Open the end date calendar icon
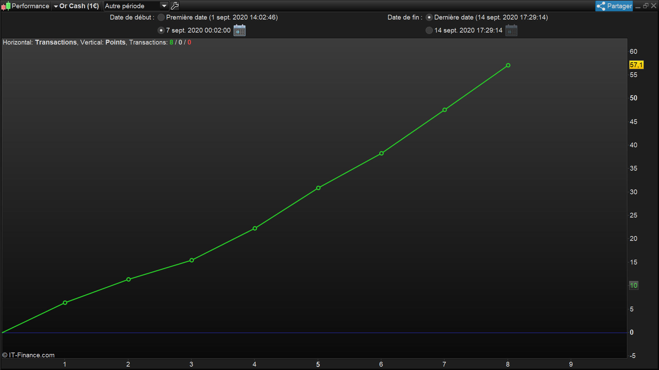Viewport: 659px width, 370px height. pos(511,30)
